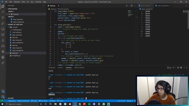The height and width of the screenshot is (106, 189).
Task: Open the new terminal launch profile dropdown
Action: [x=175, y=68]
